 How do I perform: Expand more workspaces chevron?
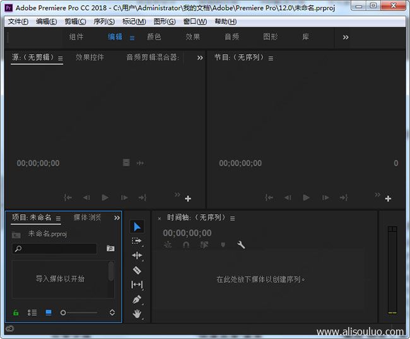pos(346,37)
